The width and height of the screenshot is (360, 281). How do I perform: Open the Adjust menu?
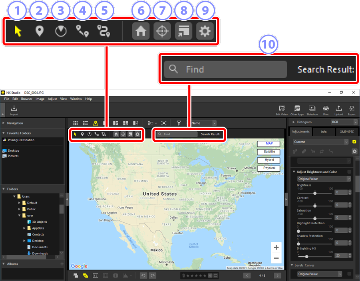[52, 99]
